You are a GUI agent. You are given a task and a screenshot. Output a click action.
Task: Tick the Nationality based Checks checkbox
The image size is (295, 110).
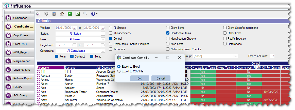pos(168,49)
